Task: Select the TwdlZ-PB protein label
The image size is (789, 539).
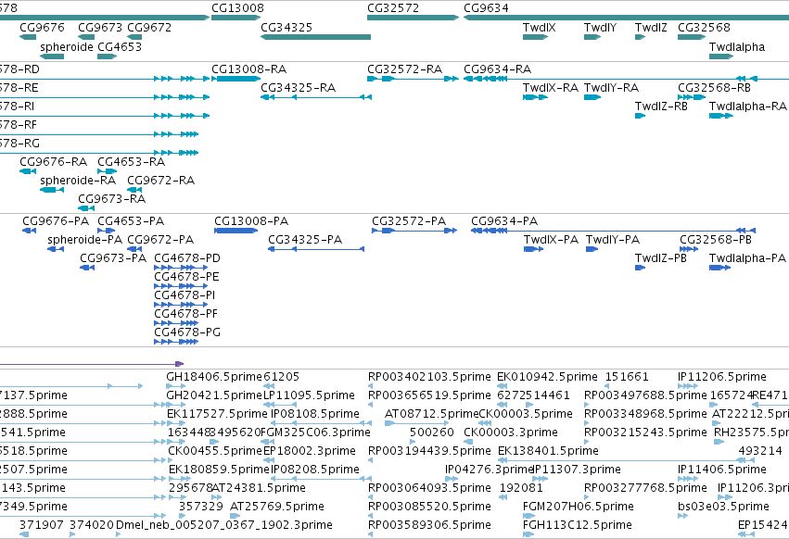Action: (x=661, y=258)
